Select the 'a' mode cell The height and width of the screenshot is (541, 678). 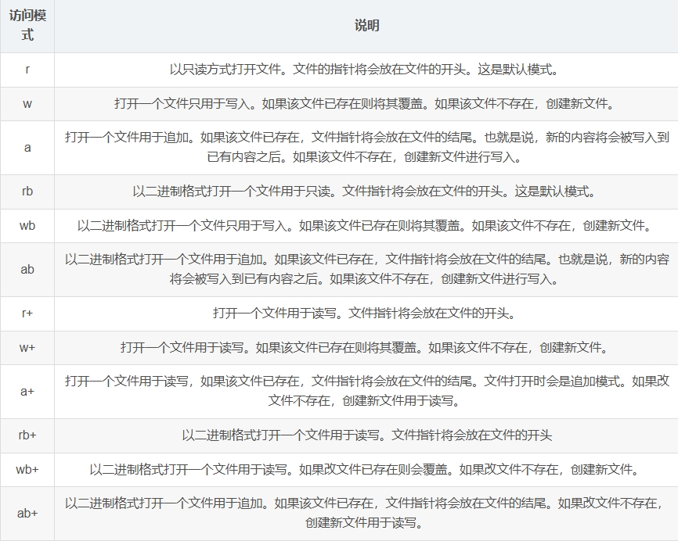(27, 148)
